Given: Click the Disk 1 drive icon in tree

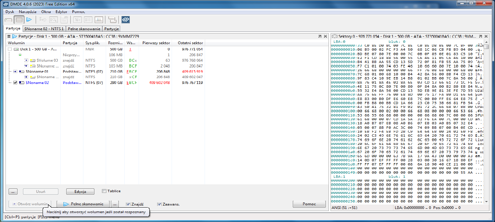Looking at the screenshot, I should (16, 49).
